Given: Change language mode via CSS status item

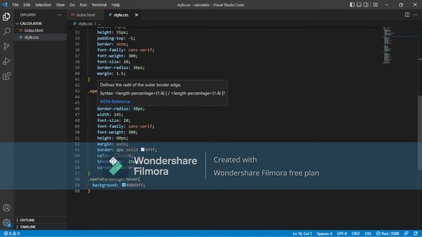Looking at the screenshot, I should coord(368,234).
